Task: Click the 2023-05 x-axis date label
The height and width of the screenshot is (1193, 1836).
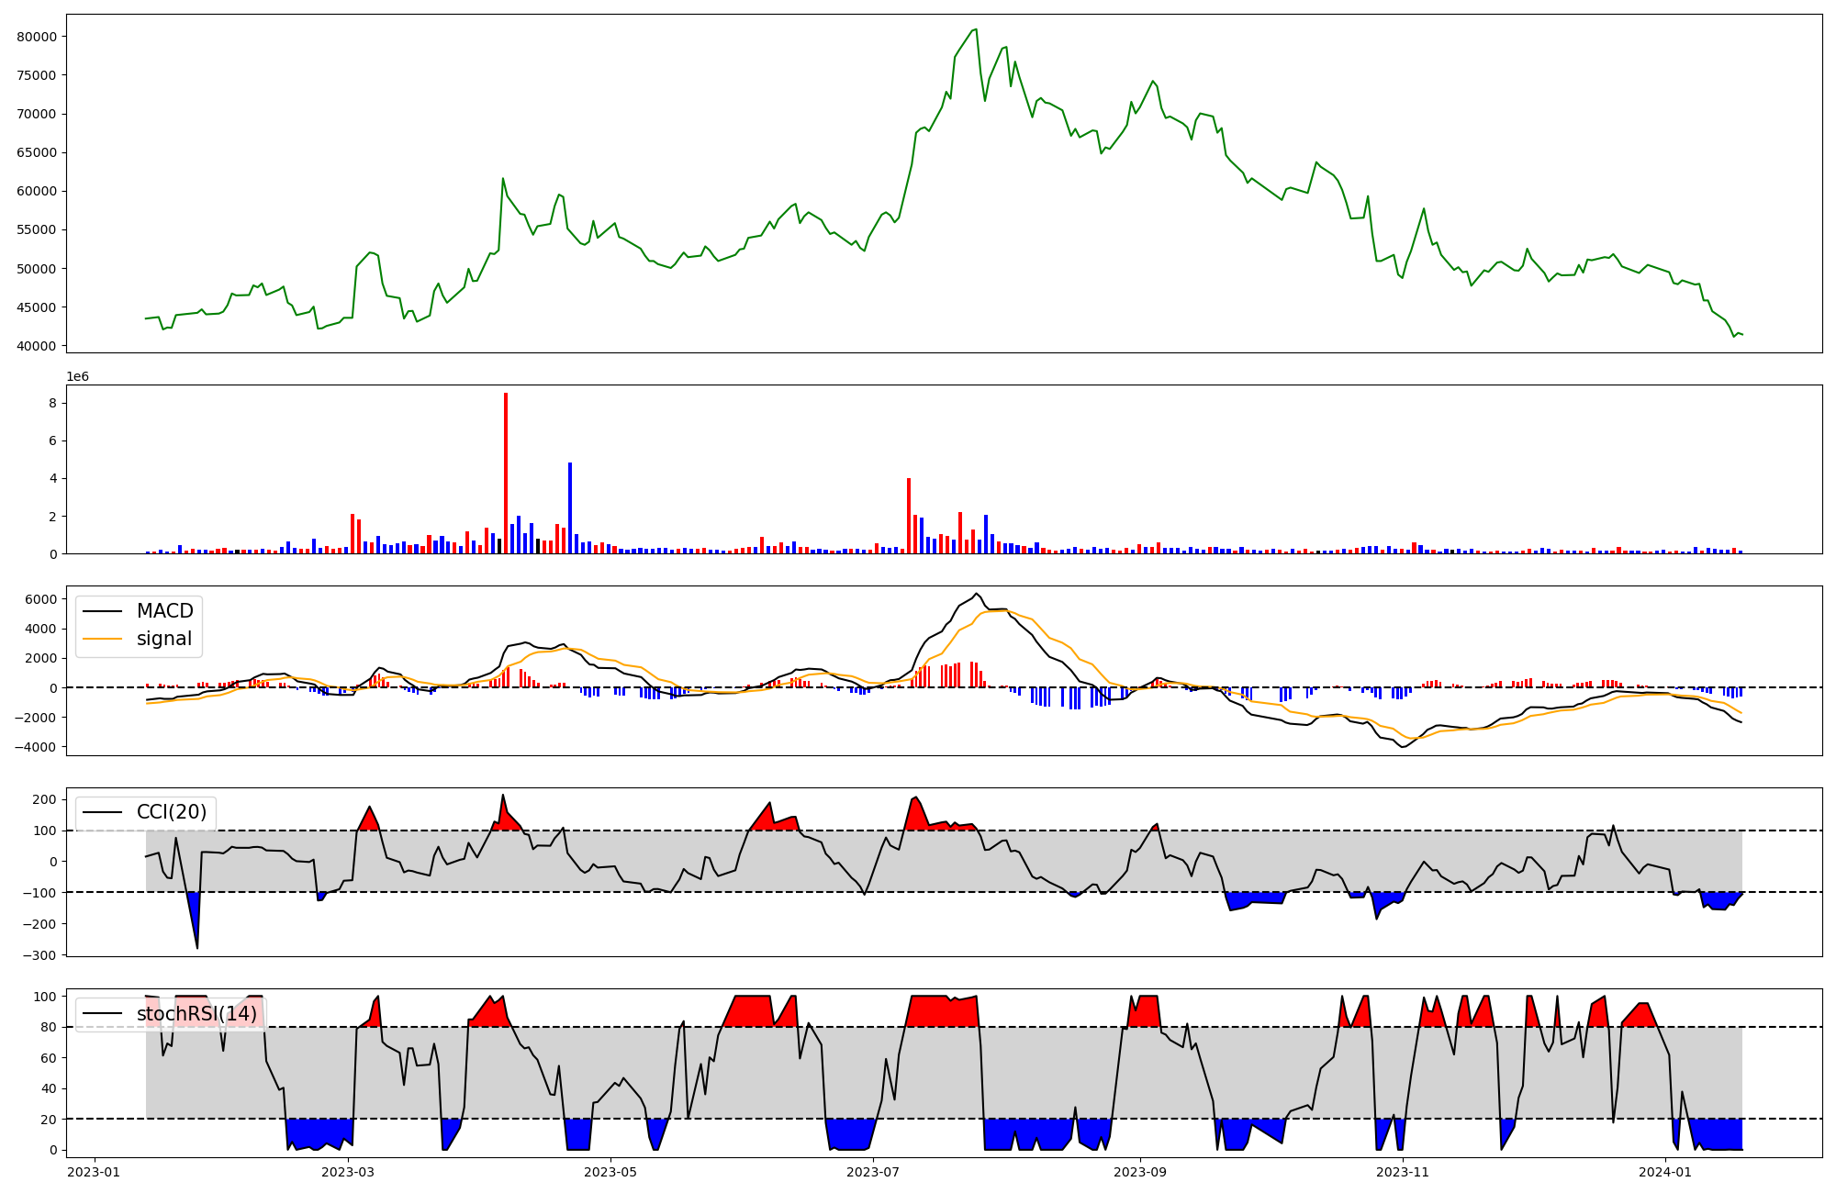Action: 610,1172
